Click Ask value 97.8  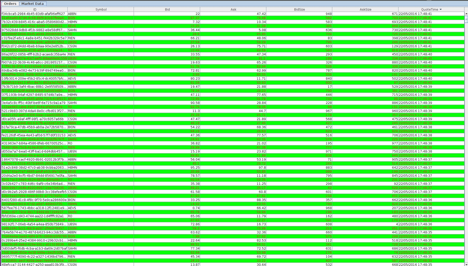(x=262, y=168)
